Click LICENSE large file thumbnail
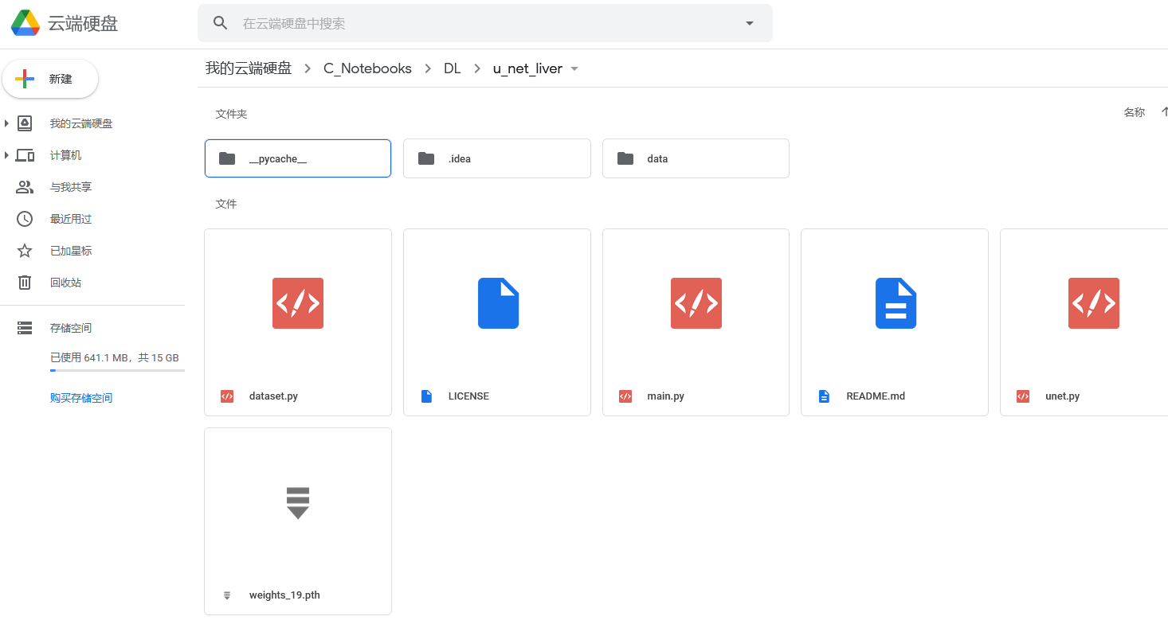The height and width of the screenshot is (628, 1168). click(499, 303)
